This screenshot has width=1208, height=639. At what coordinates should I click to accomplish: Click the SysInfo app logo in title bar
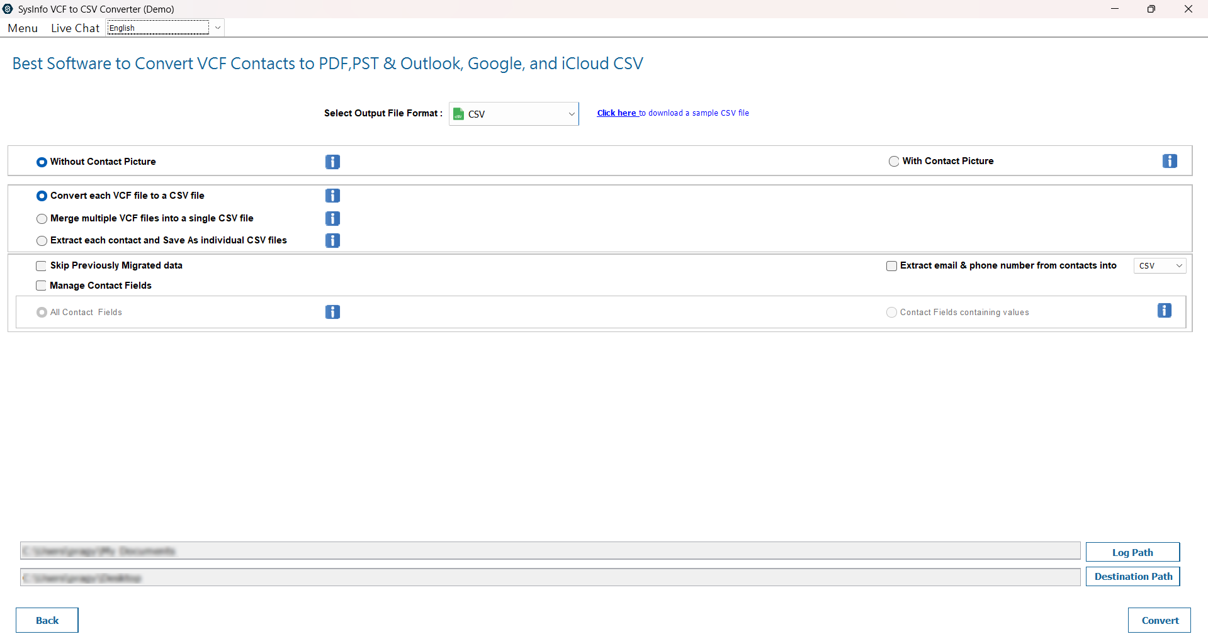[8, 9]
